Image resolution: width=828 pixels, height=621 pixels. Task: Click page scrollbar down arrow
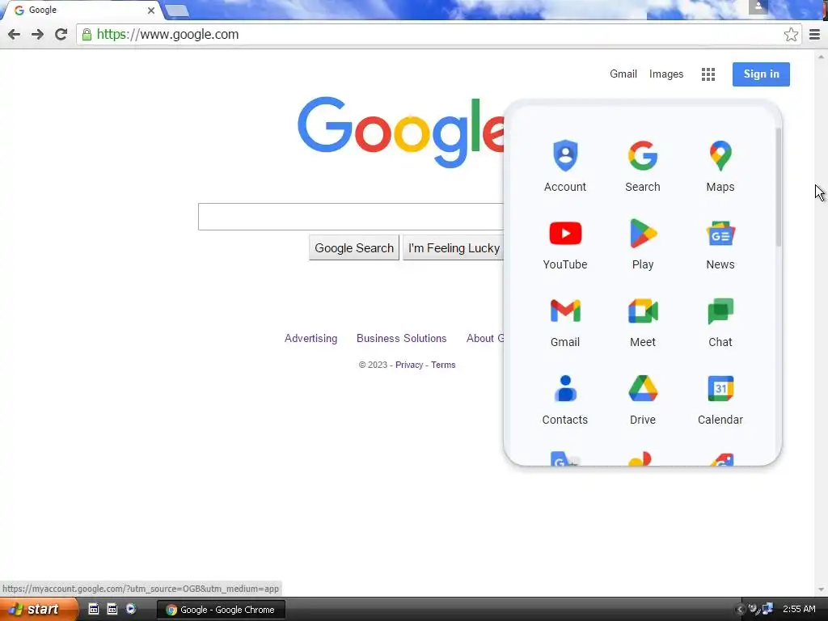821,589
